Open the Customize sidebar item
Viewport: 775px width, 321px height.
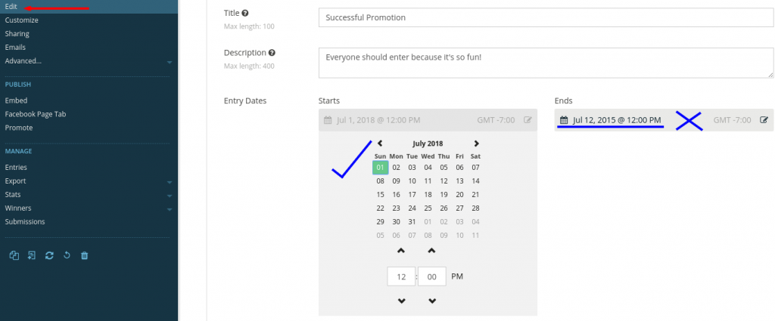click(x=22, y=20)
